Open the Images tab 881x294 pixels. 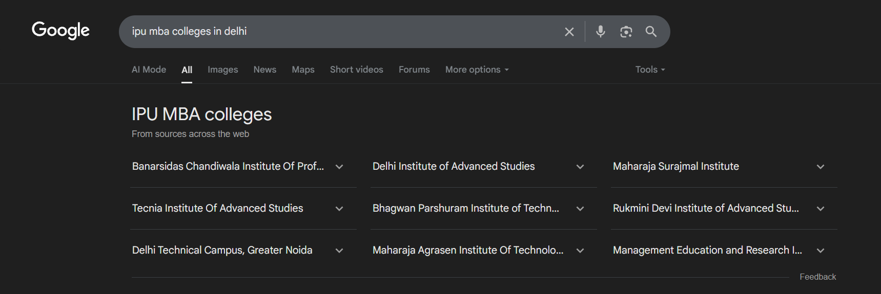click(x=222, y=70)
